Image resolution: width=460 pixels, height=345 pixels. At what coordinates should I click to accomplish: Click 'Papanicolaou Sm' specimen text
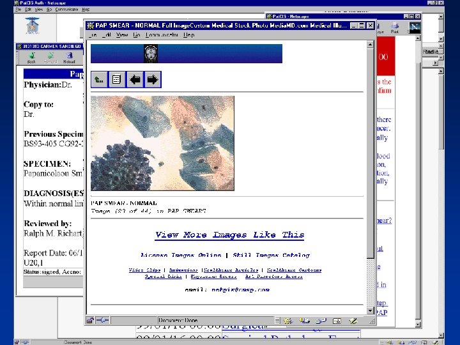click(x=54, y=173)
